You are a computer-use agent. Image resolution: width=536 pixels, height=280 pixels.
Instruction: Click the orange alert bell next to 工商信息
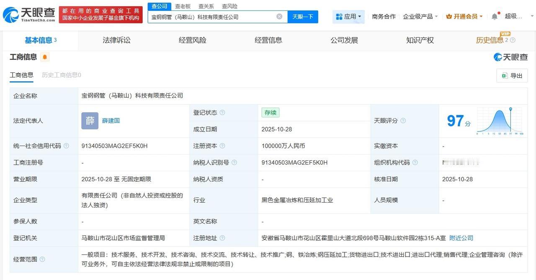(45, 57)
